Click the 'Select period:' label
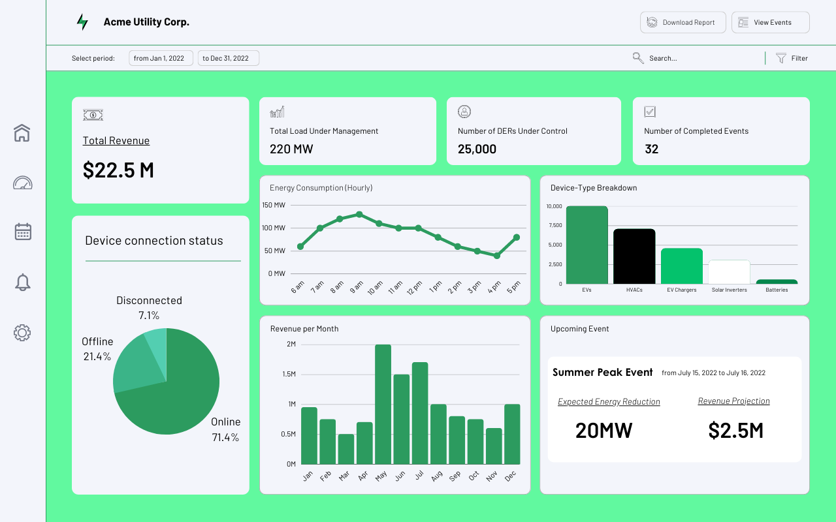 pos(93,58)
